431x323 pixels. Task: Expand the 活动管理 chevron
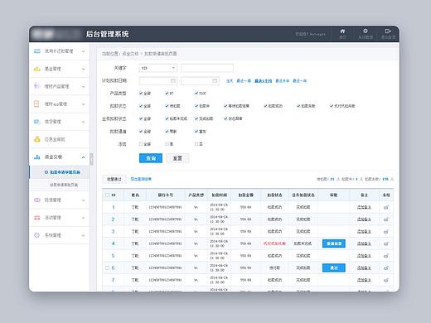83,218
